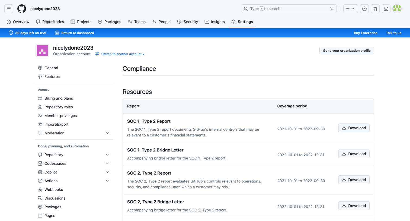Open Billing and plans in sidebar

pos(74,98)
